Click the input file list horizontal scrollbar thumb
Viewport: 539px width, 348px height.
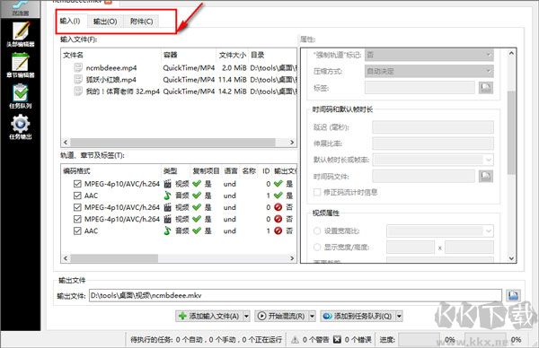(x=172, y=142)
